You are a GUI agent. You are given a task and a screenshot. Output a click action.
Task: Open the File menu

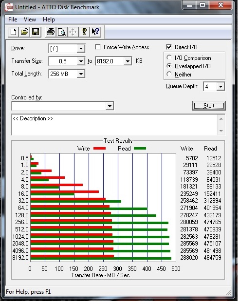coord(13,19)
